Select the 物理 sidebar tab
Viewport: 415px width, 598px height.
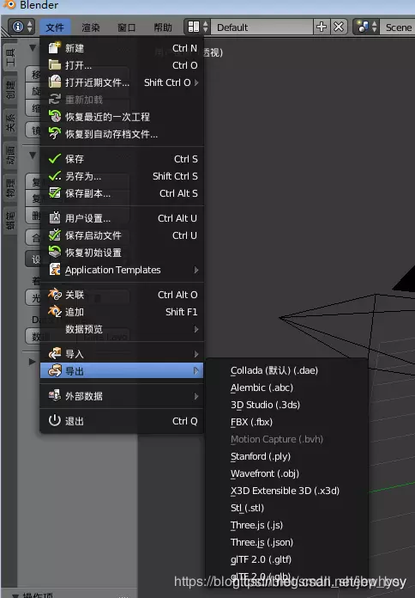tap(10, 187)
